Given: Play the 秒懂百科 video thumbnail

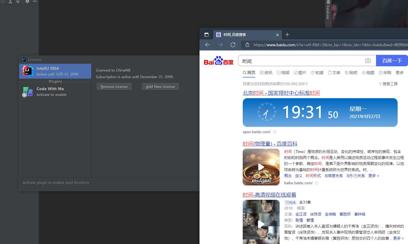Looking at the screenshot, I should click(261, 167).
